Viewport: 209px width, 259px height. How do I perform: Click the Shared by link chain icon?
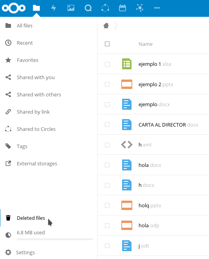click(8, 112)
